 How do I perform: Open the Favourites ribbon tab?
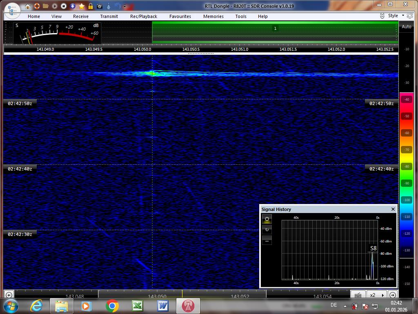pos(180,16)
